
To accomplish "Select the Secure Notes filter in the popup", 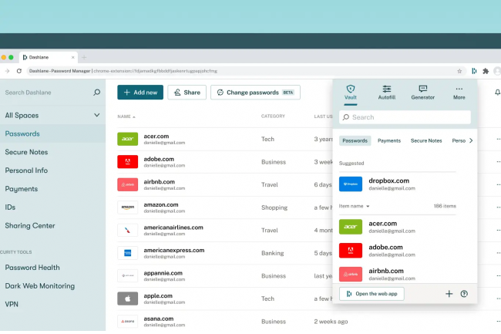I will click(x=426, y=140).
